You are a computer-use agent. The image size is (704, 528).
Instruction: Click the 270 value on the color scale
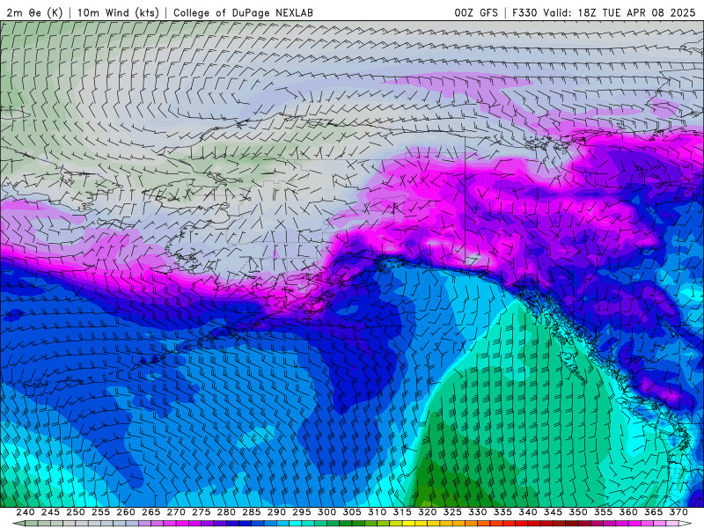click(x=176, y=512)
